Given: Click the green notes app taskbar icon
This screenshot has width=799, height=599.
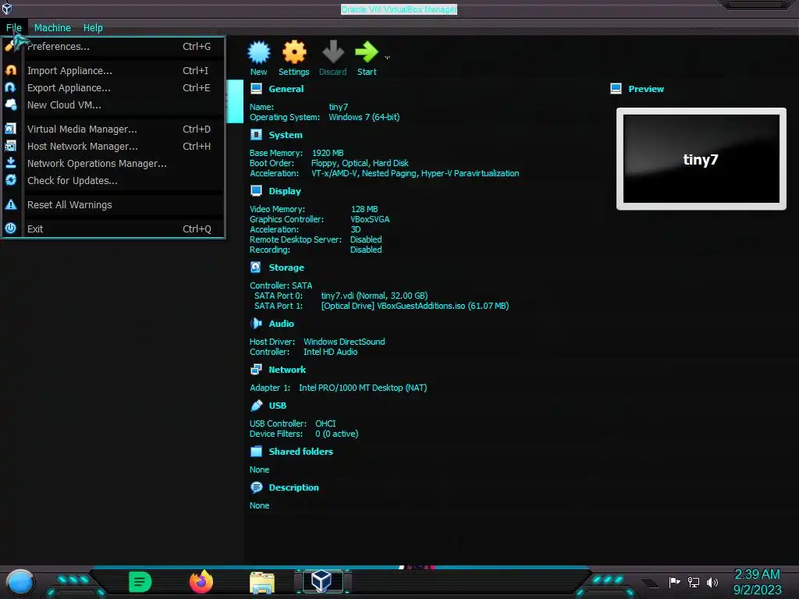Looking at the screenshot, I should pos(140,582).
